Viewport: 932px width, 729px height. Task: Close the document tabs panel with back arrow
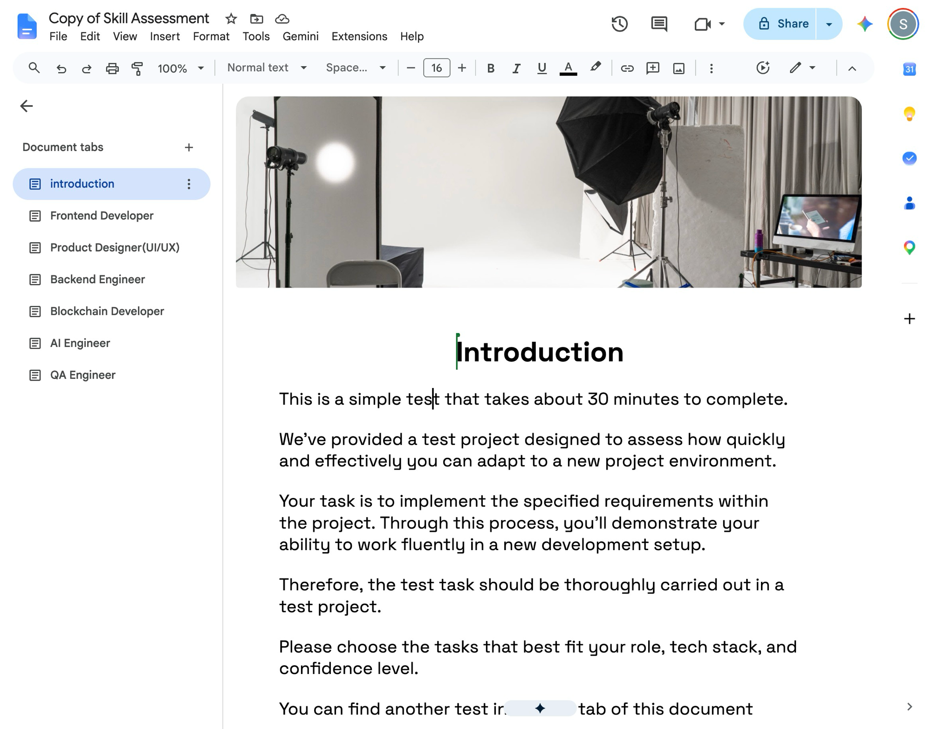pyautogui.click(x=27, y=106)
